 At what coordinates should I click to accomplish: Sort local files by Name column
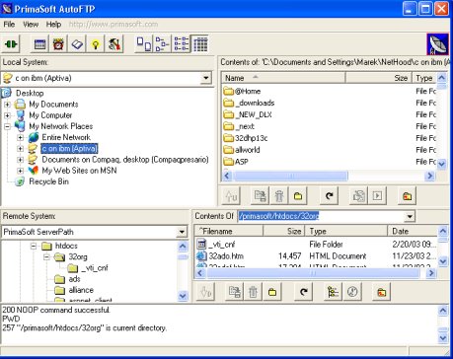click(x=283, y=78)
